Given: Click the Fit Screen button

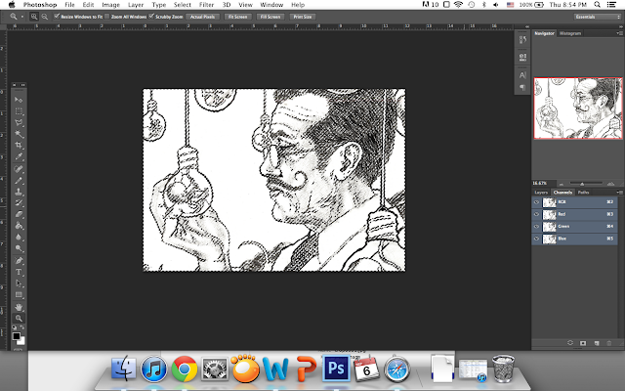Looking at the screenshot, I should click(x=237, y=17).
